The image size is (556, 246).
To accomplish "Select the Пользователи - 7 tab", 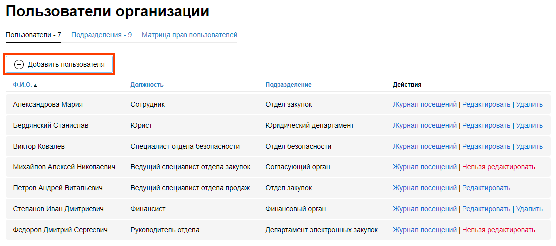I will [33, 35].
